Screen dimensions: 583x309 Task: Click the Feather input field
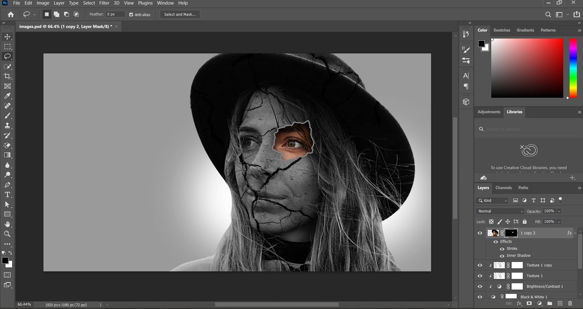(x=115, y=15)
